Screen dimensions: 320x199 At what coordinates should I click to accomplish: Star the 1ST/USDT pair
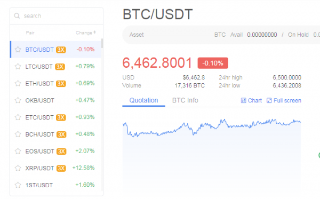[x=18, y=185]
